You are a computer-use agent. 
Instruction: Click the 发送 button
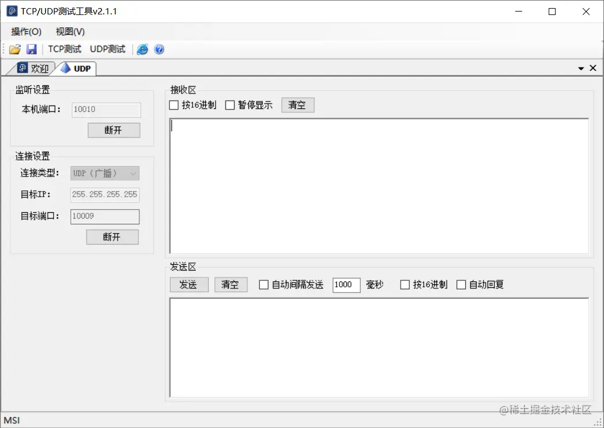189,285
